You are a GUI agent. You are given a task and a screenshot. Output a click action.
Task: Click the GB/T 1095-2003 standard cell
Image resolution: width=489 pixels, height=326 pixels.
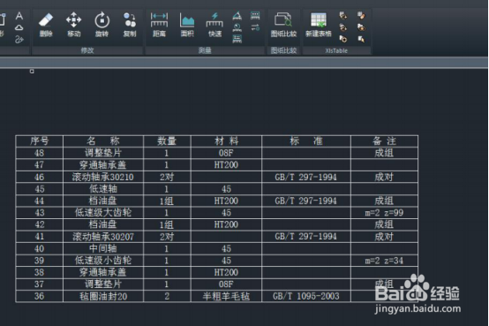pyautogui.click(x=306, y=296)
